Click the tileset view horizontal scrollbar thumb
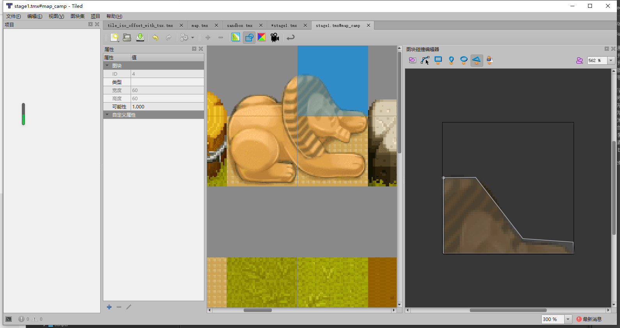 pos(258,310)
